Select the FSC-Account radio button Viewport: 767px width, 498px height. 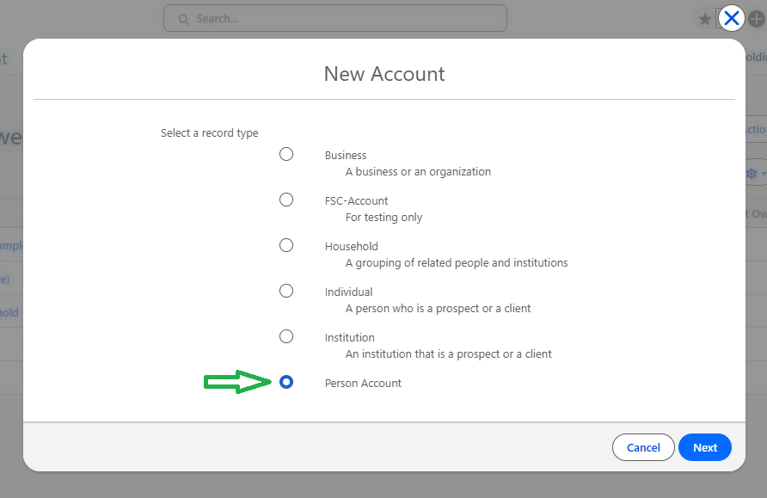click(286, 200)
